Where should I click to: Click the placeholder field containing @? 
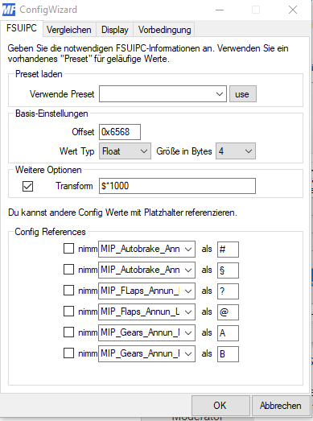228,312
